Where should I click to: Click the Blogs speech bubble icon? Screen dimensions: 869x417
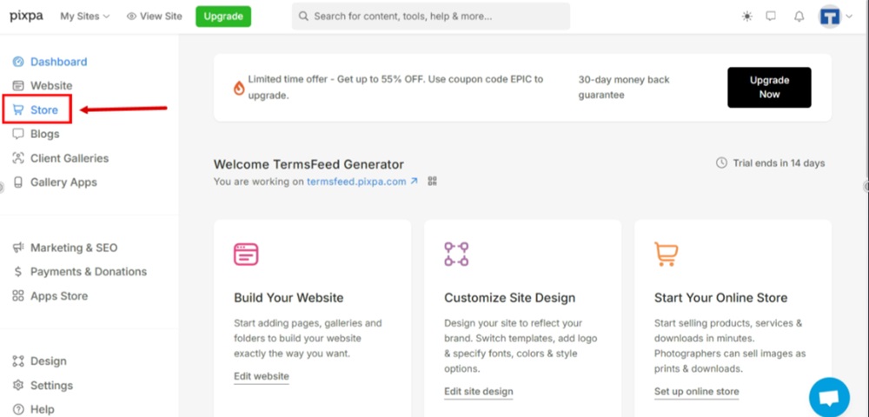click(18, 134)
